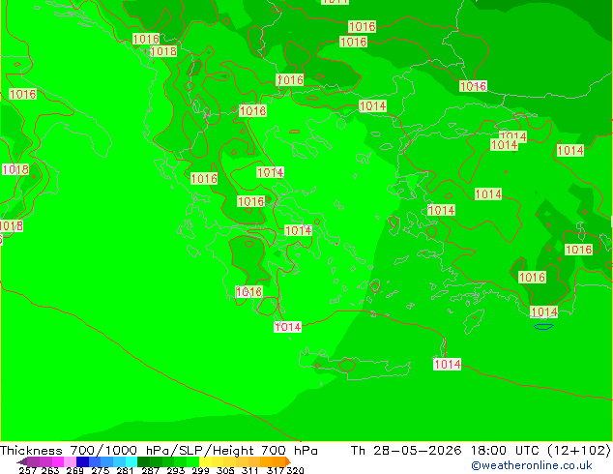The height and width of the screenshot is (474, 613).
Task: Click the 1018 label over the southern Peloponnese
Action: [249, 291]
